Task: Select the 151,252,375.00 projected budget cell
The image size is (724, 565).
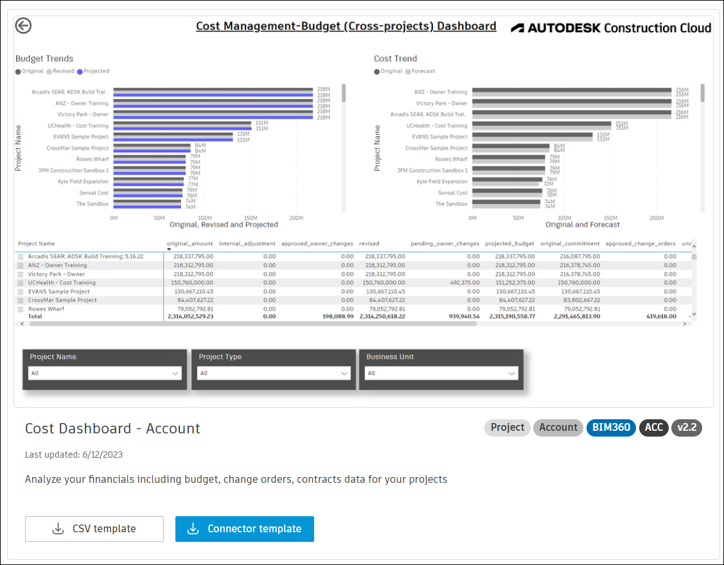Action: pyautogui.click(x=515, y=283)
